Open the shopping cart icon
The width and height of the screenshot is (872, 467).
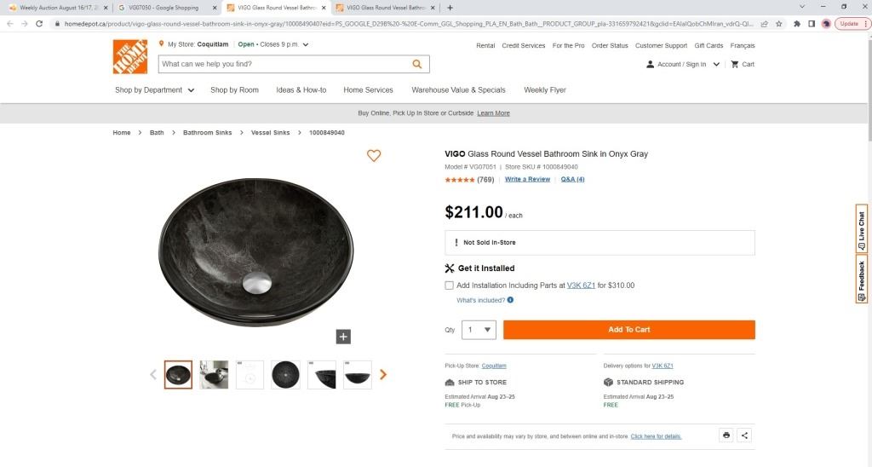[x=735, y=64]
